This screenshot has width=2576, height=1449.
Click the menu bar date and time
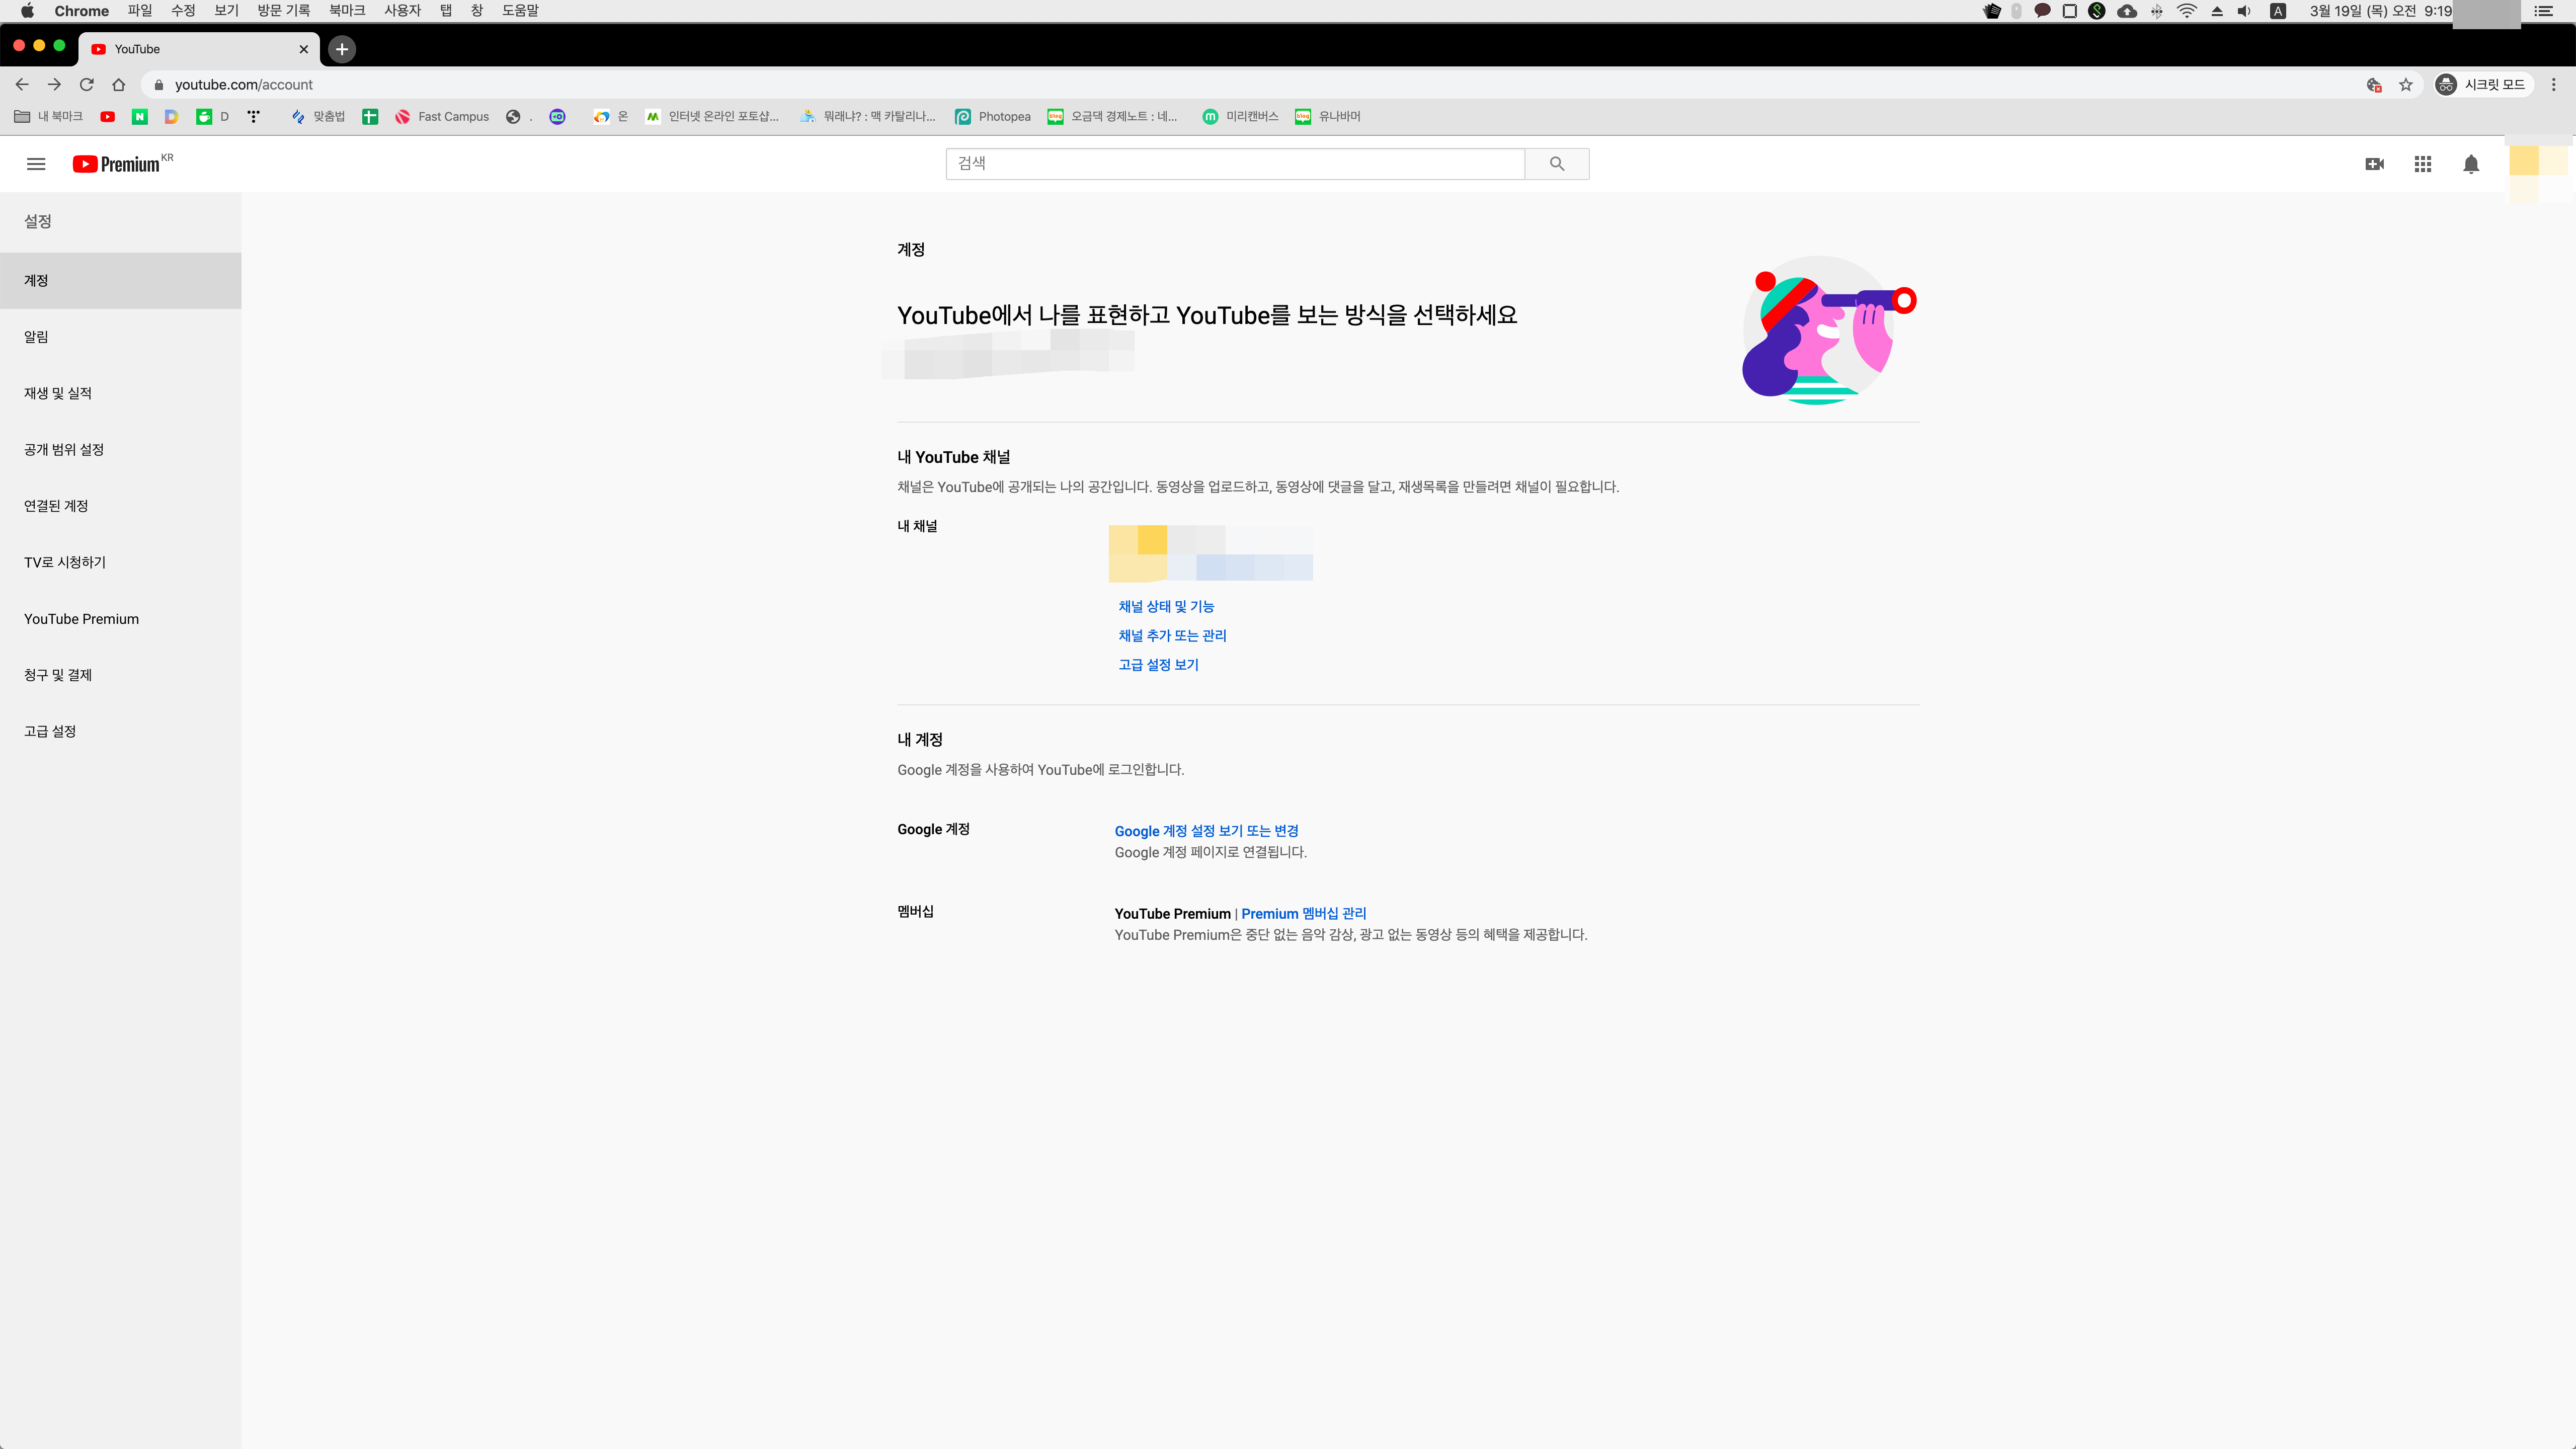point(2380,11)
